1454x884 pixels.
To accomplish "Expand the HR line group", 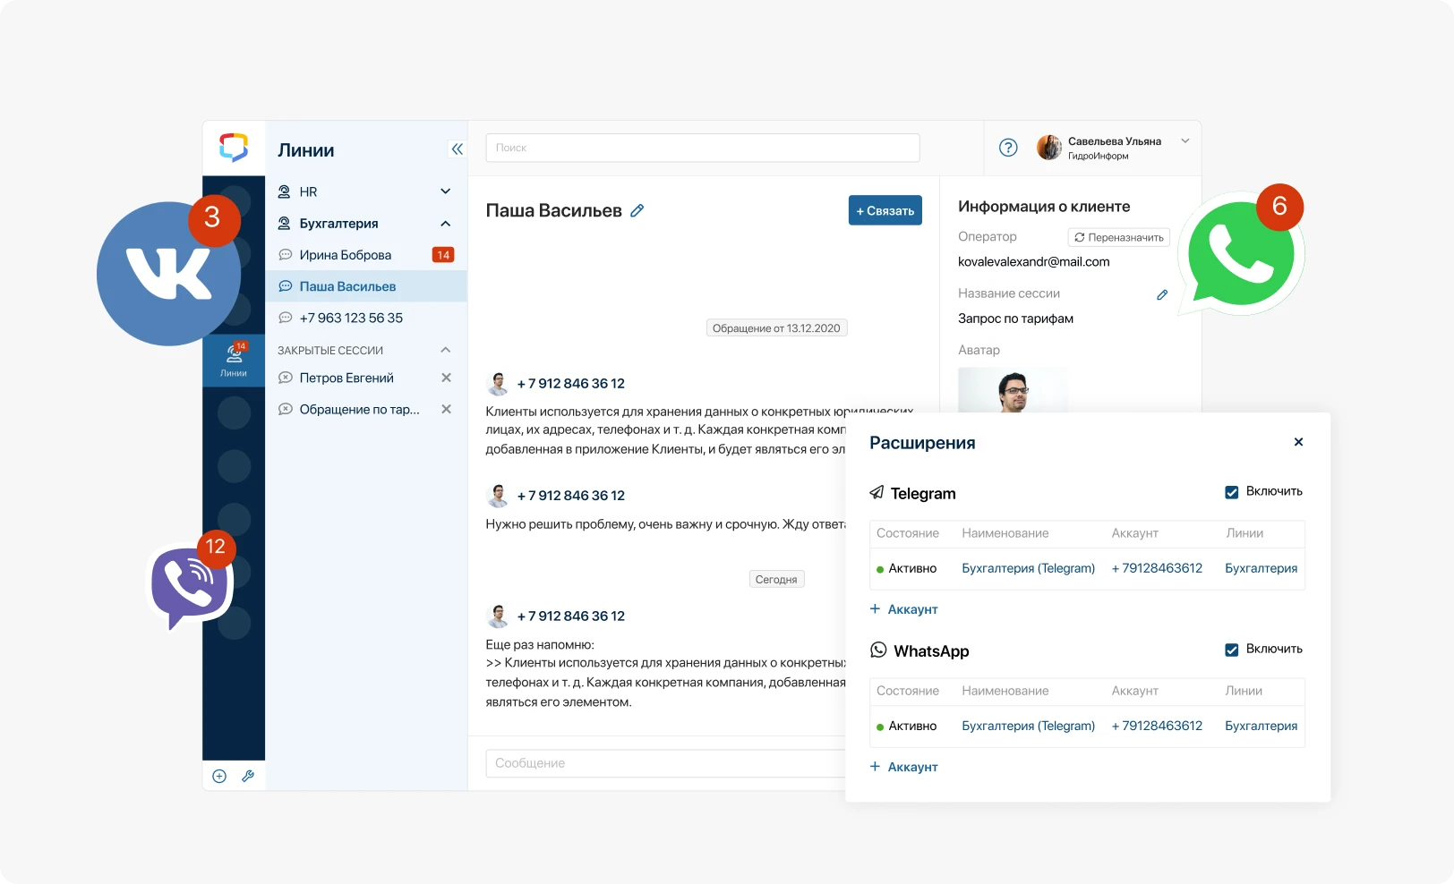I will click(445, 191).
